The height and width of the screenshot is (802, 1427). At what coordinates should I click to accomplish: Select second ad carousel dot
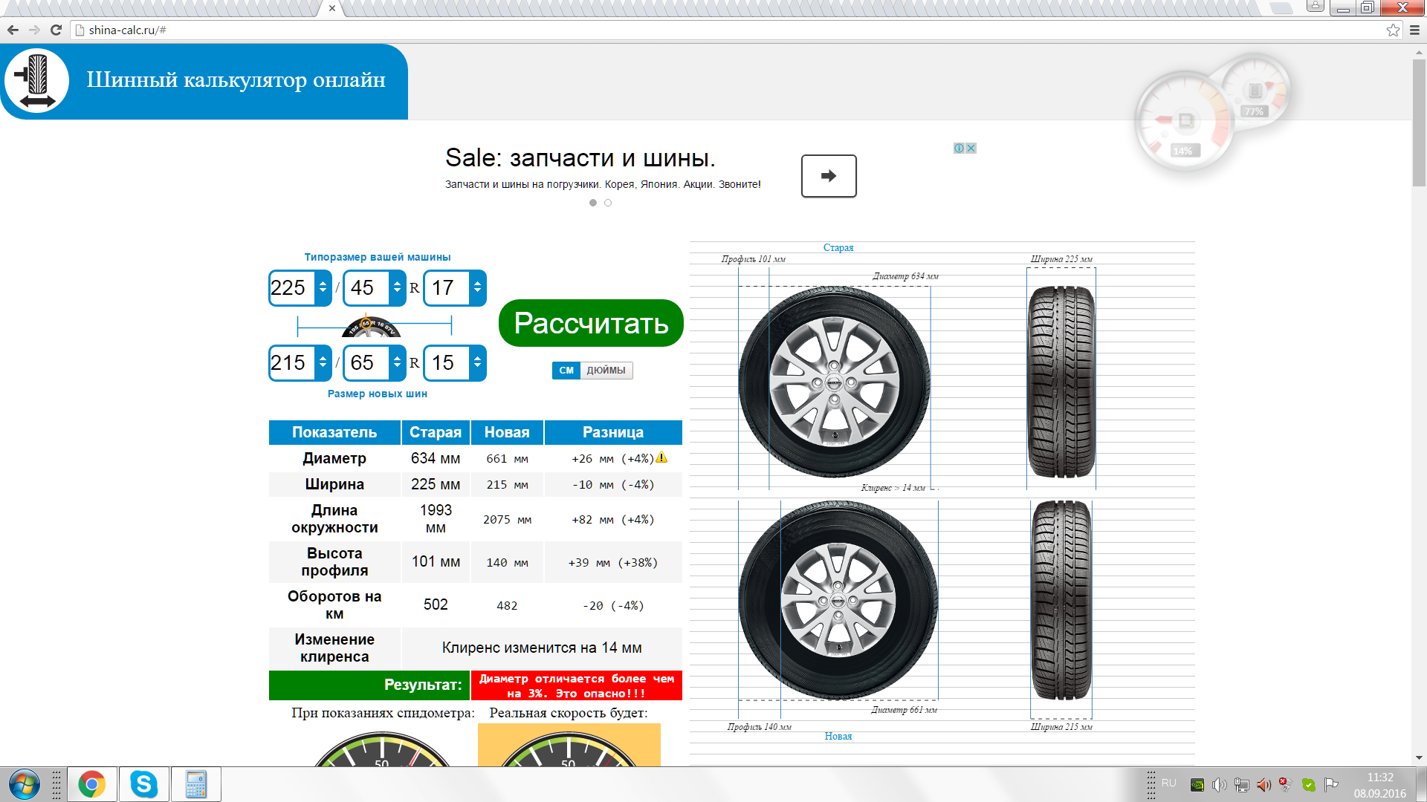608,203
